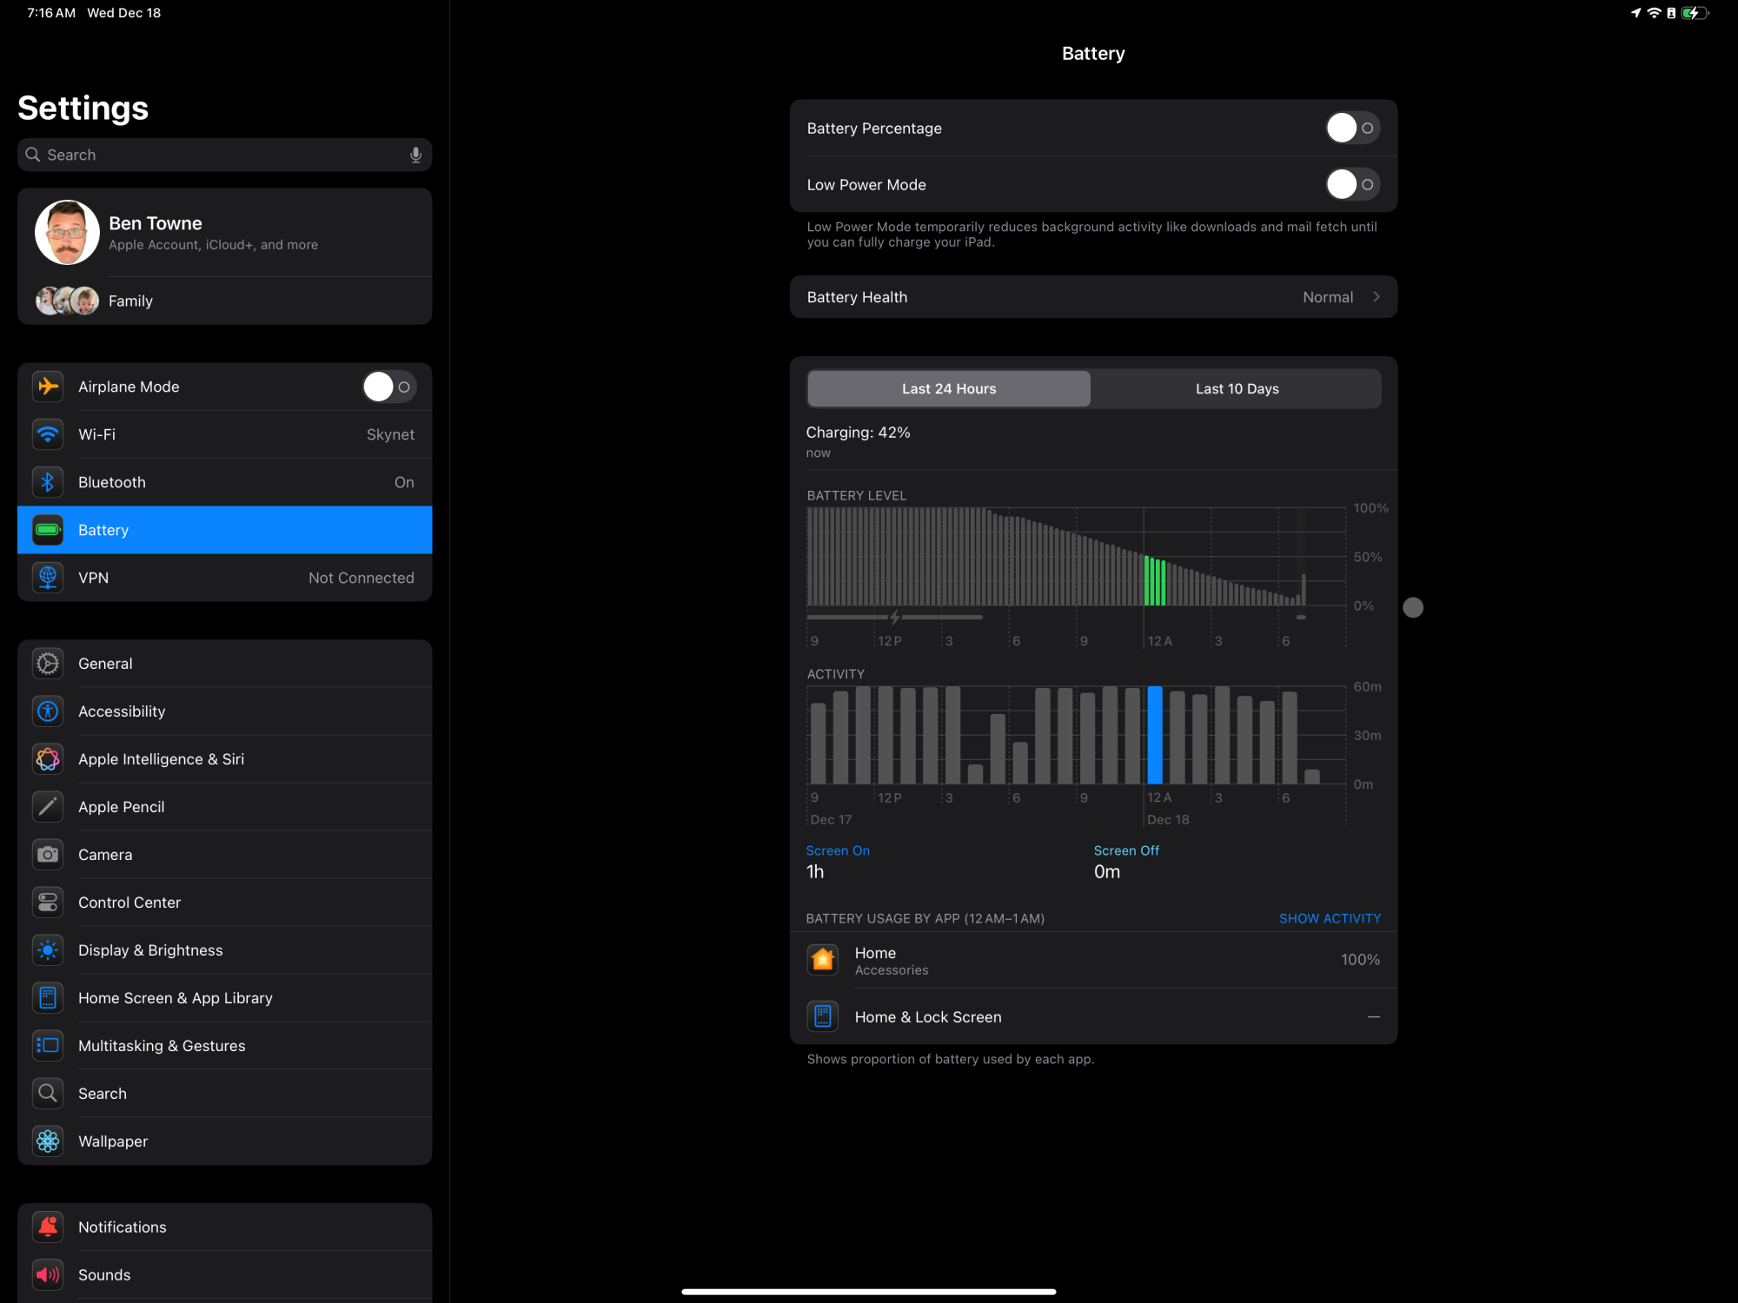Open Control Center settings icon
The image size is (1738, 1303).
(48, 903)
